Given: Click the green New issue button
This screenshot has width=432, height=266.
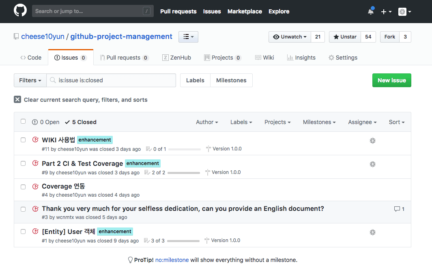Looking at the screenshot, I should [x=391, y=80].
